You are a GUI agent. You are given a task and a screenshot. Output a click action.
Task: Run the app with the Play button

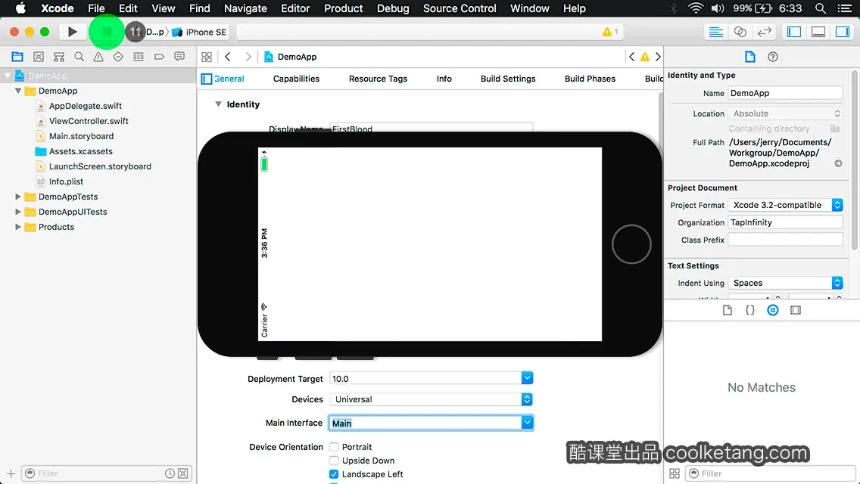[72, 32]
